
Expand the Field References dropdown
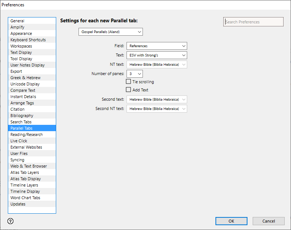(157, 46)
